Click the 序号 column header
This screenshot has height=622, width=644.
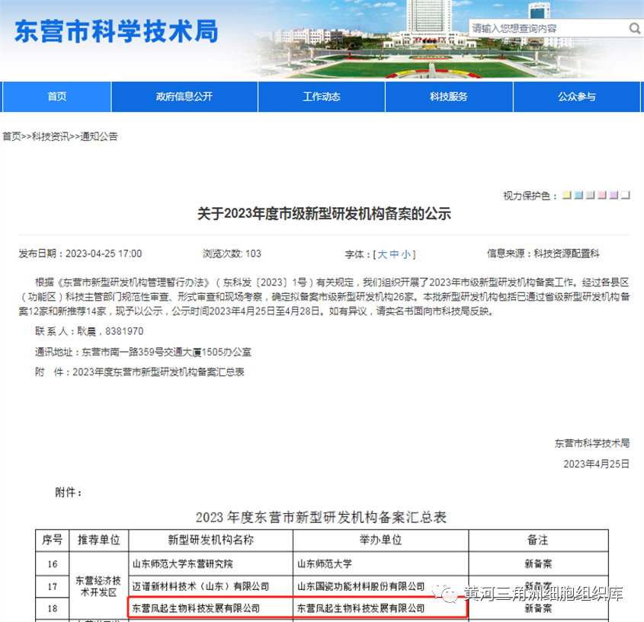click(x=52, y=540)
